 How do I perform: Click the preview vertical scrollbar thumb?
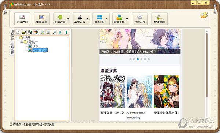(x=206, y=65)
